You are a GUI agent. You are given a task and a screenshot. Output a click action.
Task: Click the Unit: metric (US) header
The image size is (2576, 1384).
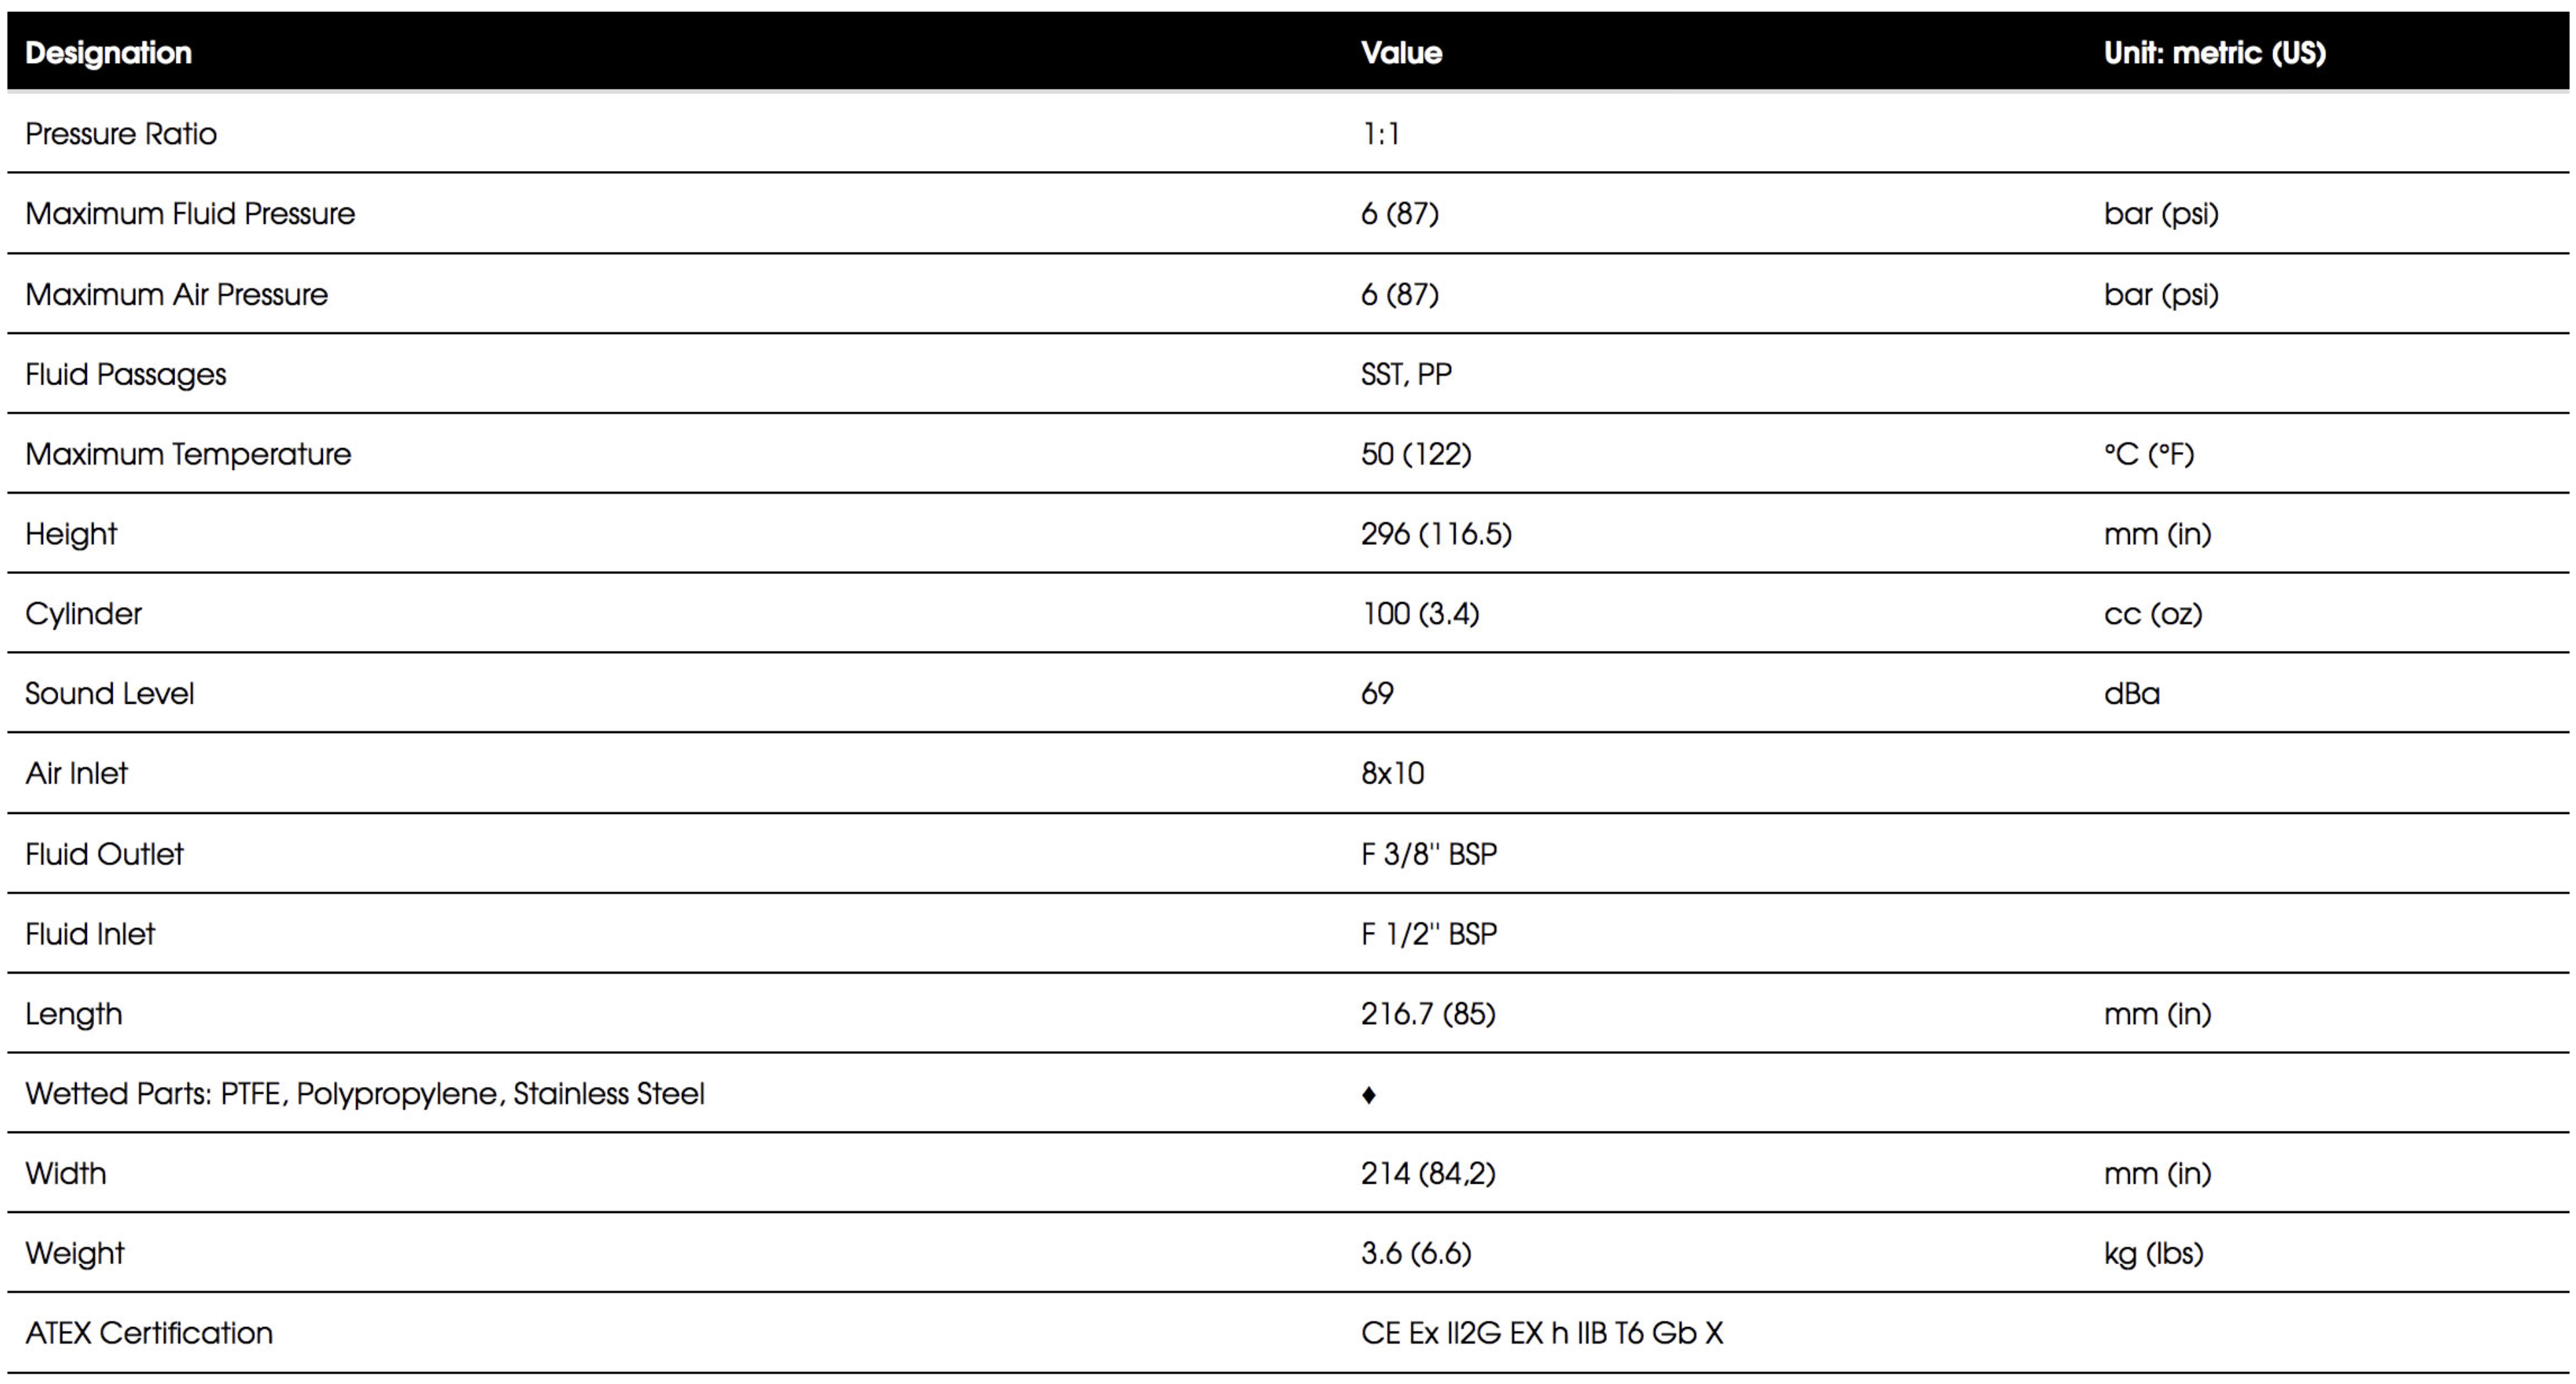[x=2214, y=53]
